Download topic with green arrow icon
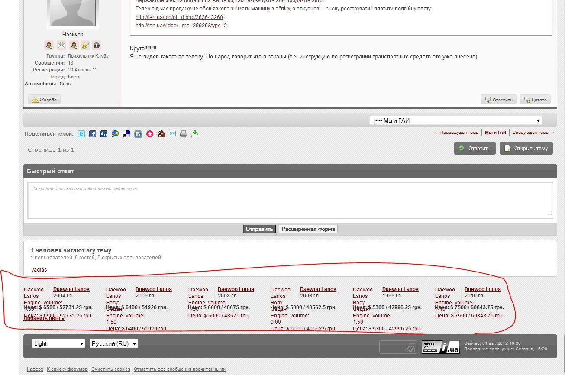565x375 pixels. click(195, 134)
